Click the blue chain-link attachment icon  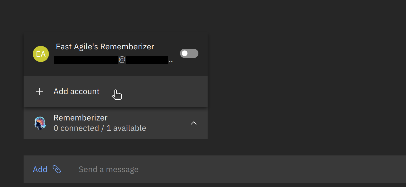[57, 169]
